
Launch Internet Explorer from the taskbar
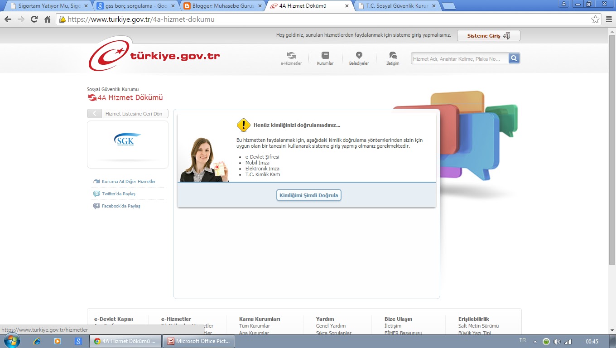(x=38, y=341)
